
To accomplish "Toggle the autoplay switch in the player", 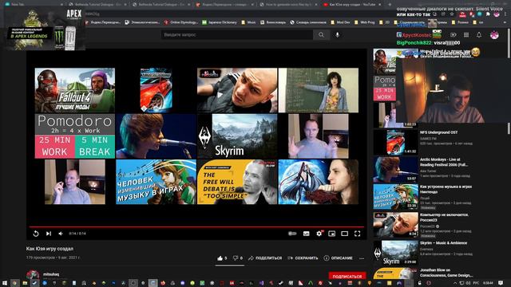I will (292, 234).
